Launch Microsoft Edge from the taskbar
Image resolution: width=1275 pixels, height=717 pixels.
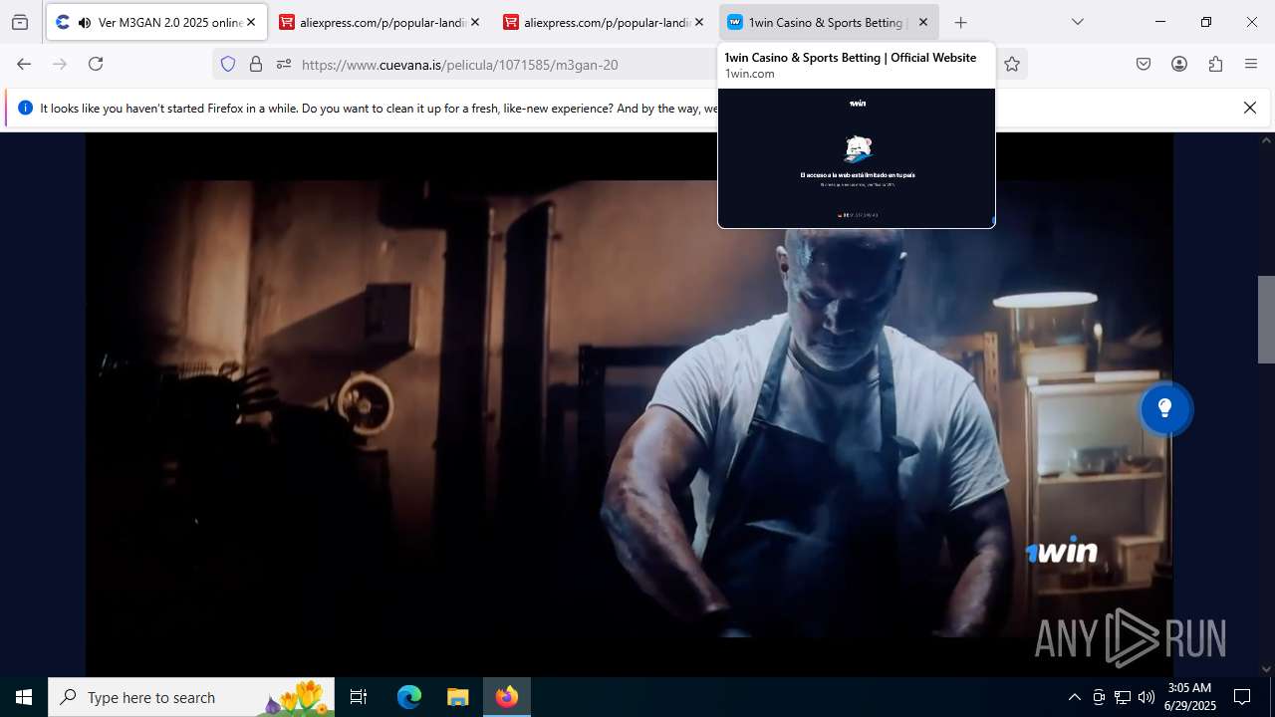[409, 697]
